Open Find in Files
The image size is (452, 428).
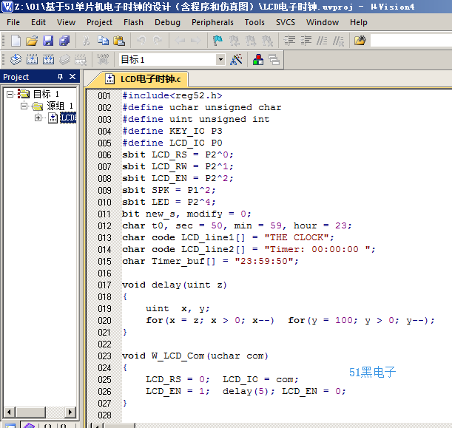(360, 41)
